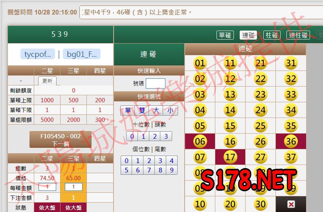Select number ball 11
The width and height of the screenshot is (323, 212).
(x=230, y=63)
